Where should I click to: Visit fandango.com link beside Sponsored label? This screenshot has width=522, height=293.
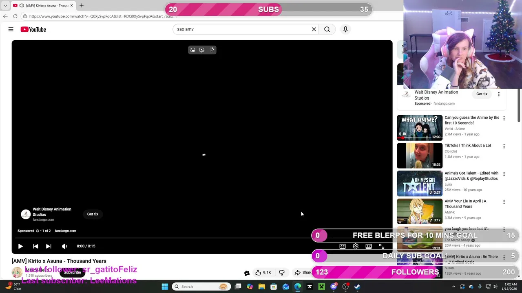(65, 231)
